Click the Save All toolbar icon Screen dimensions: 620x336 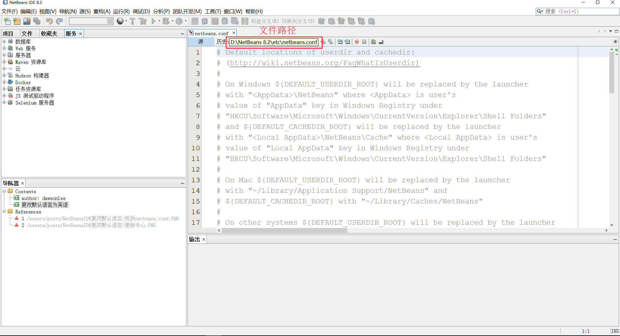[x=37, y=21]
